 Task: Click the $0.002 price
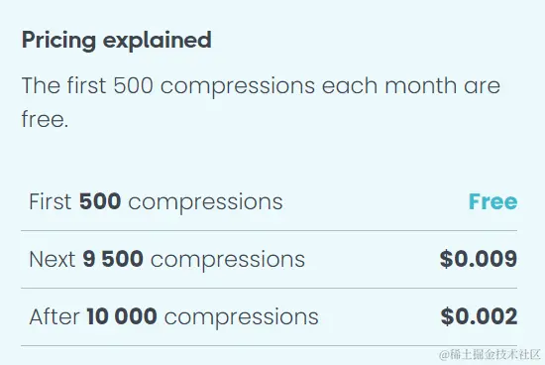479,316
